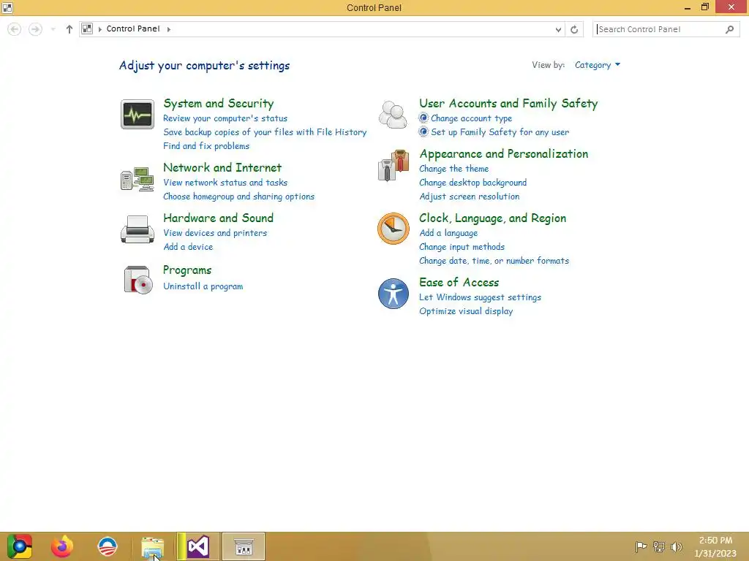The width and height of the screenshot is (749, 561).
Task: Open Chrome from the taskbar
Action: click(20, 546)
